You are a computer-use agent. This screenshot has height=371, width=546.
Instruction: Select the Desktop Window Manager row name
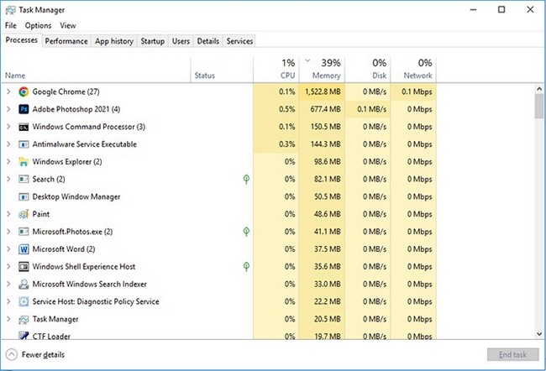pyautogui.click(x=76, y=197)
